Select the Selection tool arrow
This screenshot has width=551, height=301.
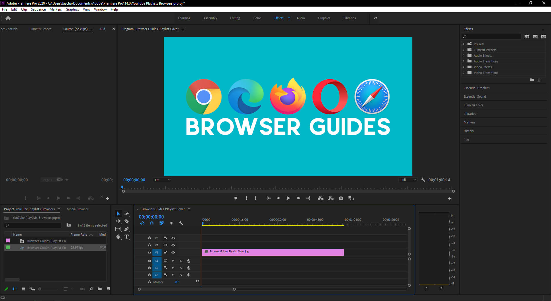tap(118, 214)
